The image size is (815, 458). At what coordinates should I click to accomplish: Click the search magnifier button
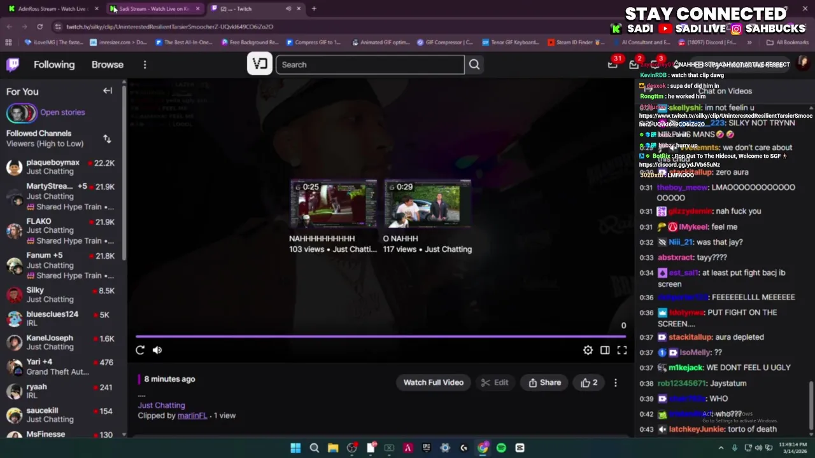474,64
